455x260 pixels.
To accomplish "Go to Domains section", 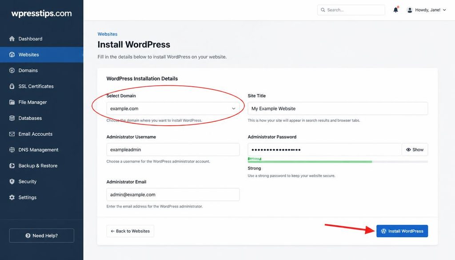I will click(x=41, y=70).
